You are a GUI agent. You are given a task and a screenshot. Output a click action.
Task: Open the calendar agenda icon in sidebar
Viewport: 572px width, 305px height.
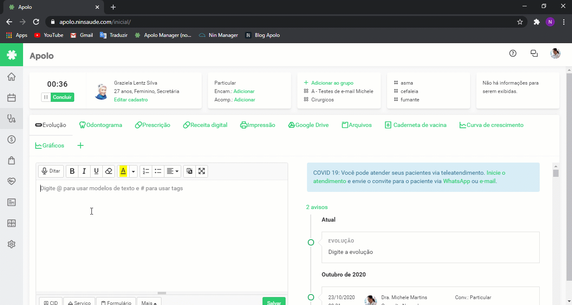coord(11,98)
